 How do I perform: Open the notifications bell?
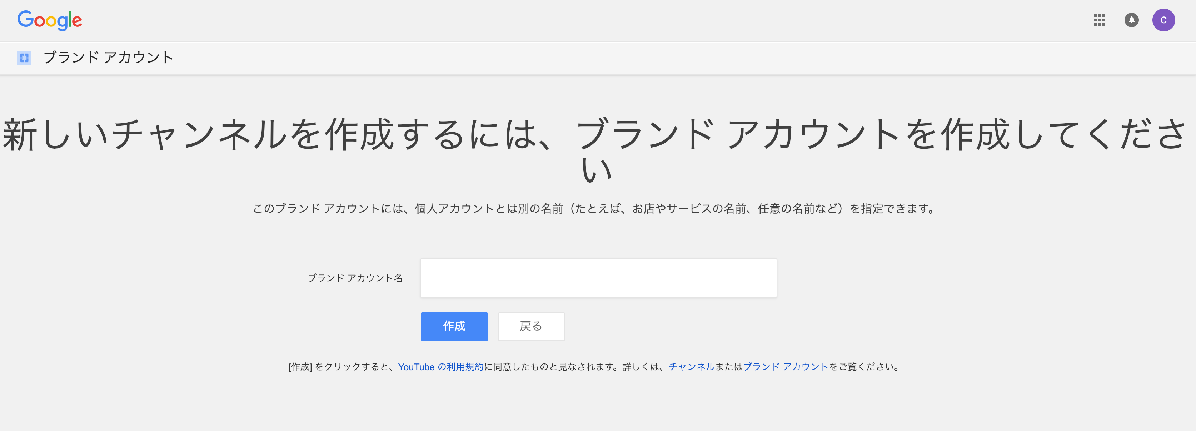[1131, 20]
